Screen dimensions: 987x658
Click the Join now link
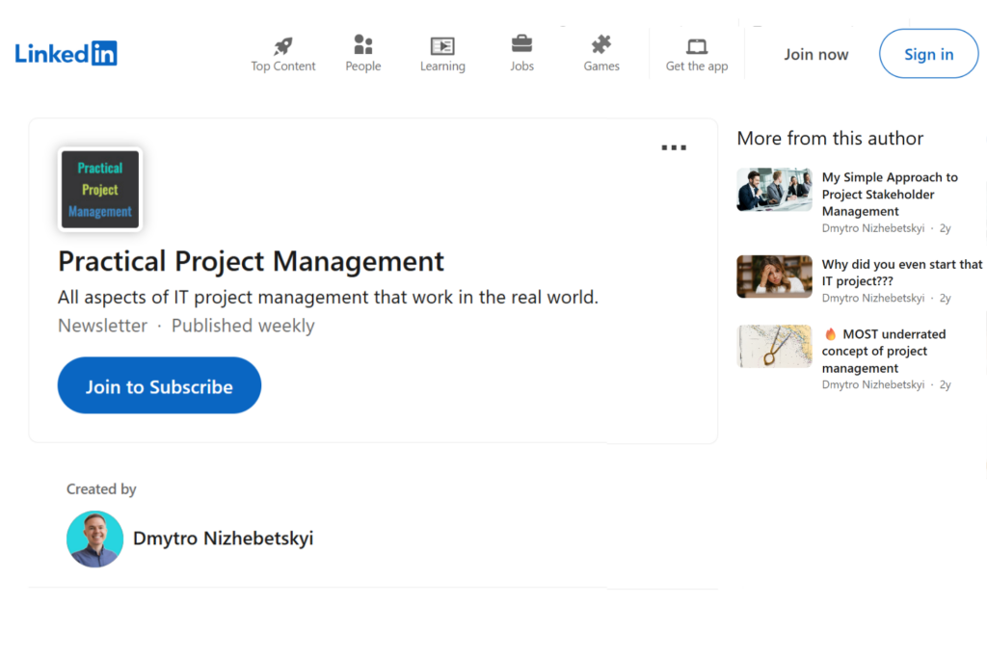coord(815,55)
